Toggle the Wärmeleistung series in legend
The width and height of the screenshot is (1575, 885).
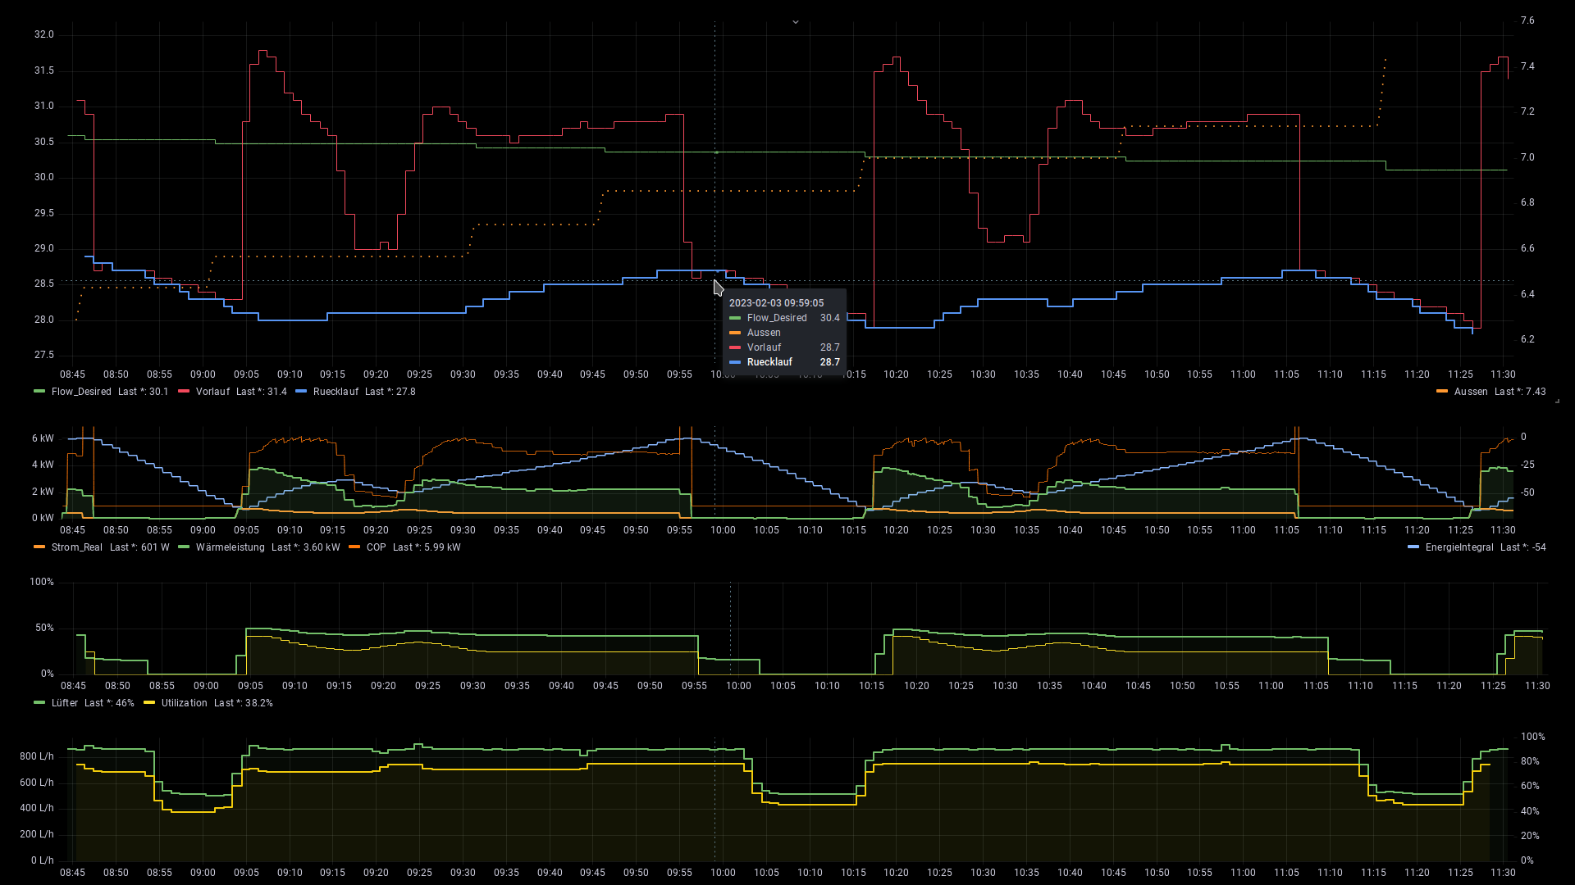231,547
